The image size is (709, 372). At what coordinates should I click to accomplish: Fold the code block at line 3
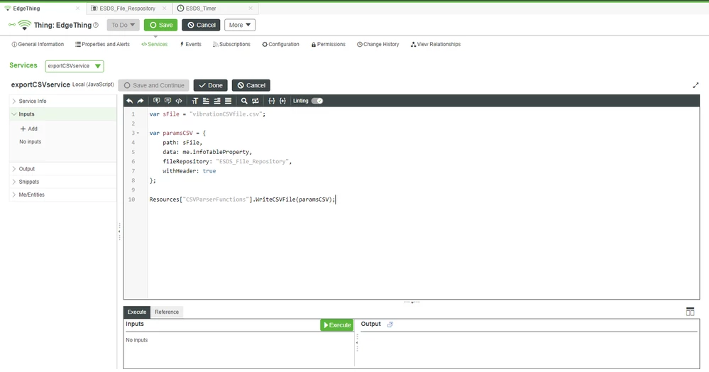coord(138,133)
